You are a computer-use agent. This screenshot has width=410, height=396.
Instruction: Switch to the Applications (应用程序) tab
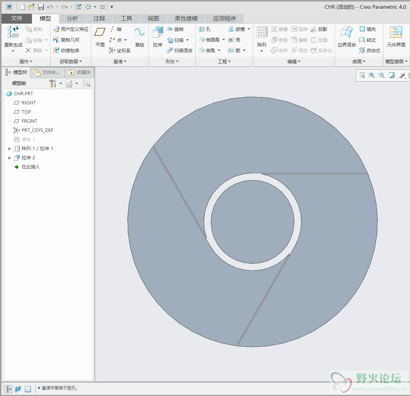225,19
